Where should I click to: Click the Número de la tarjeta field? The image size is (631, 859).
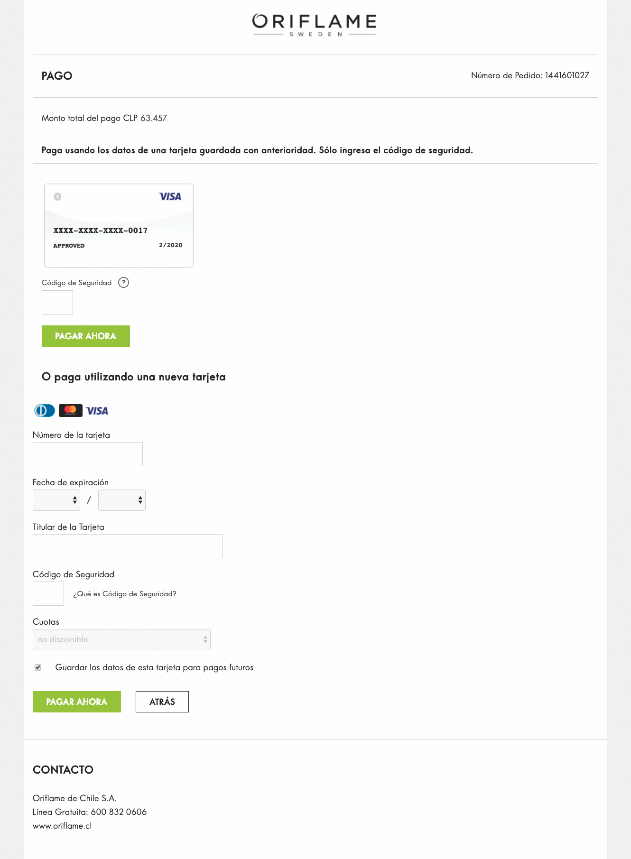88,454
